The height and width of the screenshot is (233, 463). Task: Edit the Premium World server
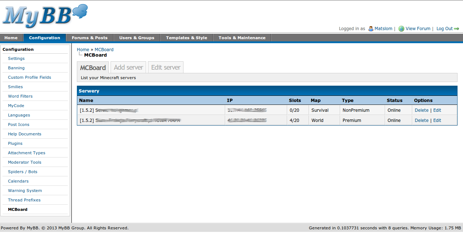(437, 120)
